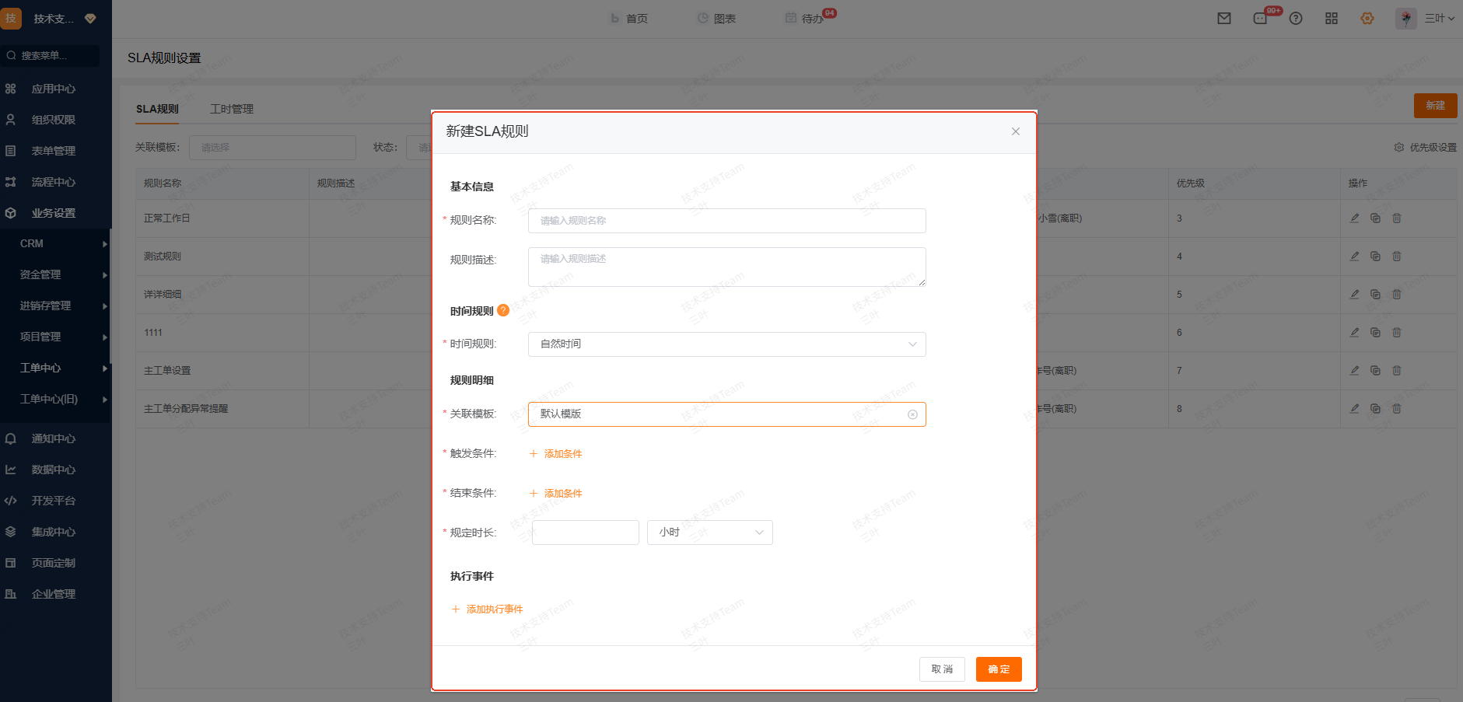Click the 确定 button

pos(999,669)
